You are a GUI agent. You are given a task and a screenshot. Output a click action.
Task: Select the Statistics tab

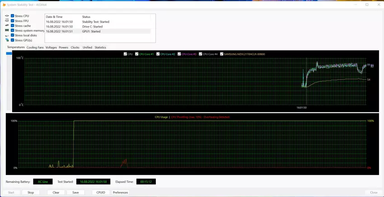coord(100,47)
